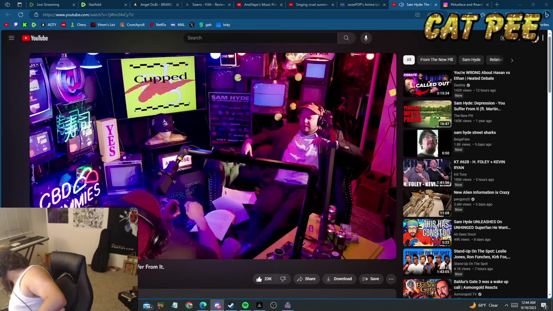Open the Kick bookmark icon
The image size is (553, 311).
point(25,25)
